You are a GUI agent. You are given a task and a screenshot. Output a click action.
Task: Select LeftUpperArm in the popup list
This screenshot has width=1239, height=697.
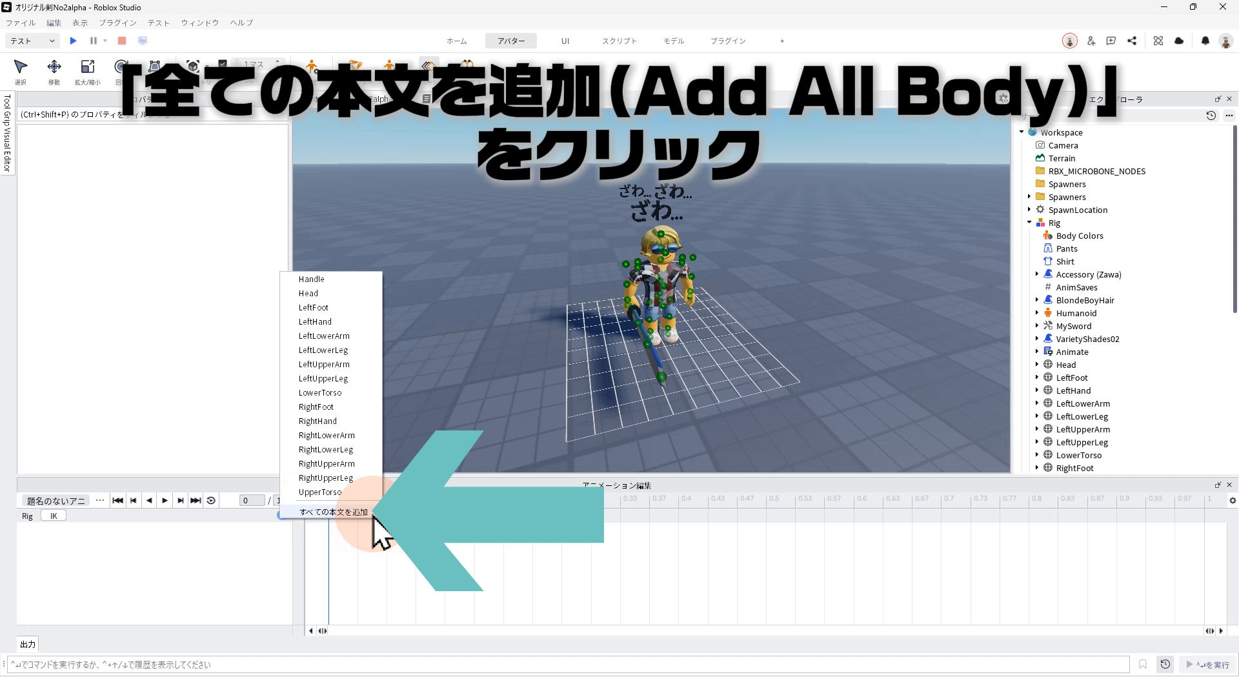coord(324,365)
